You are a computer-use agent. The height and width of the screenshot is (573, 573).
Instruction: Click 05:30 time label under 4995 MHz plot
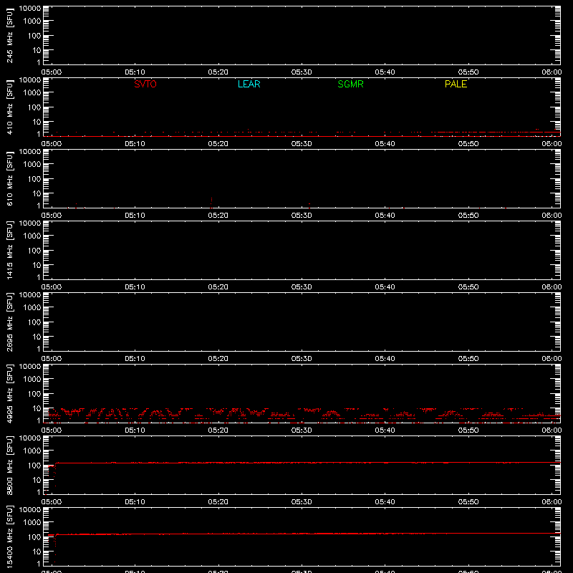(x=302, y=430)
